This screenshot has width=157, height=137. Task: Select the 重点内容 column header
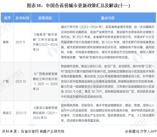(x=108, y=18)
